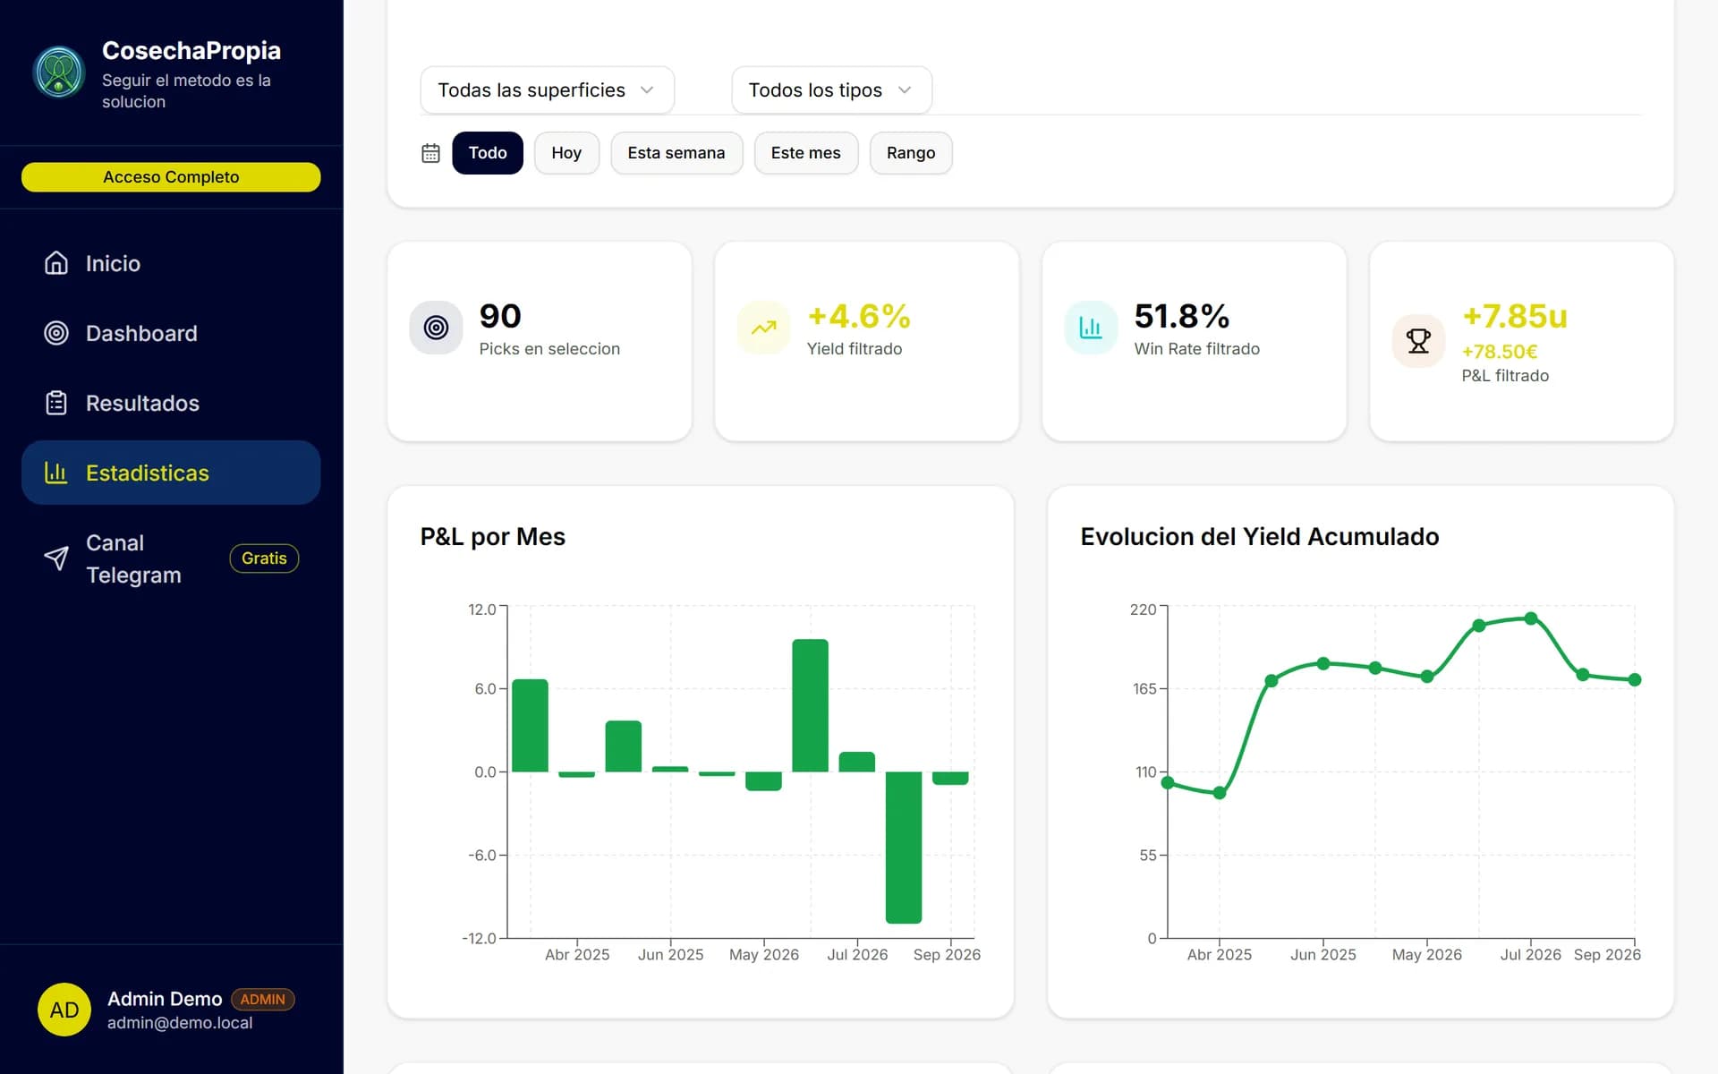Click the Gratis badge
Screen dimensions: 1718x1074
264,558
